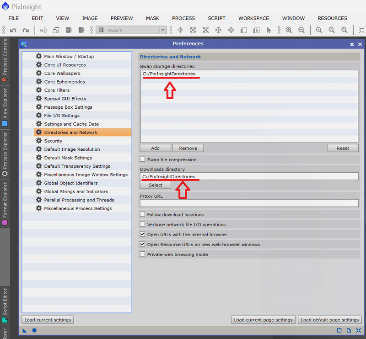The image size is (366, 339).
Task: Click the Zoom Out magnifier icon
Action: tap(301, 30)
